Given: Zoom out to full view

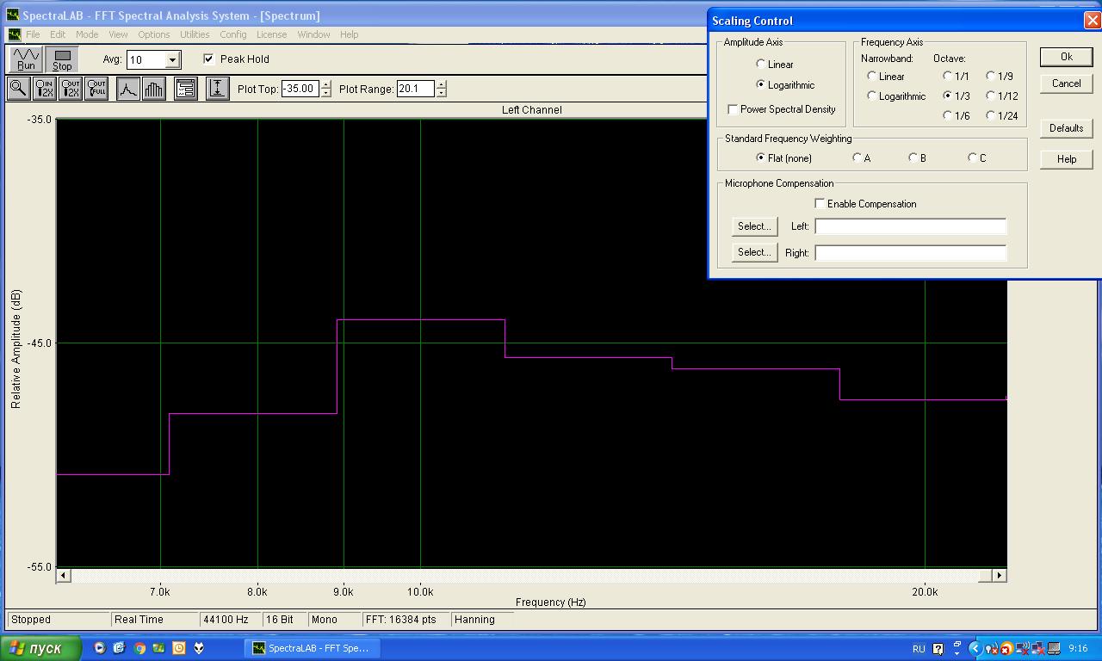Looking at the screenshot, I should point(96,89).
